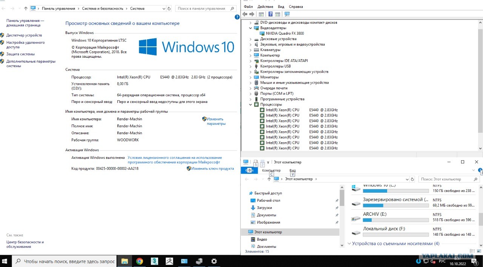The width and height of the screenshot is (483, 267).
Task: Collapse the Процессоры device category
Action: pyautogui.click(x=250, y=104)
